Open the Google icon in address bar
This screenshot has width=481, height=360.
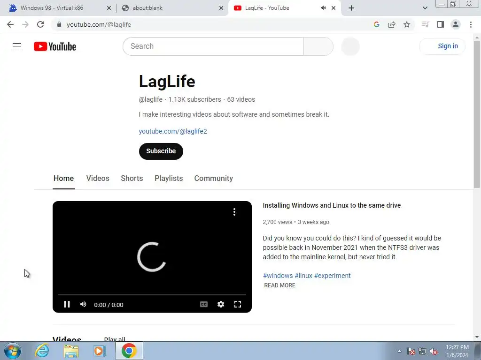pos(377,24)
